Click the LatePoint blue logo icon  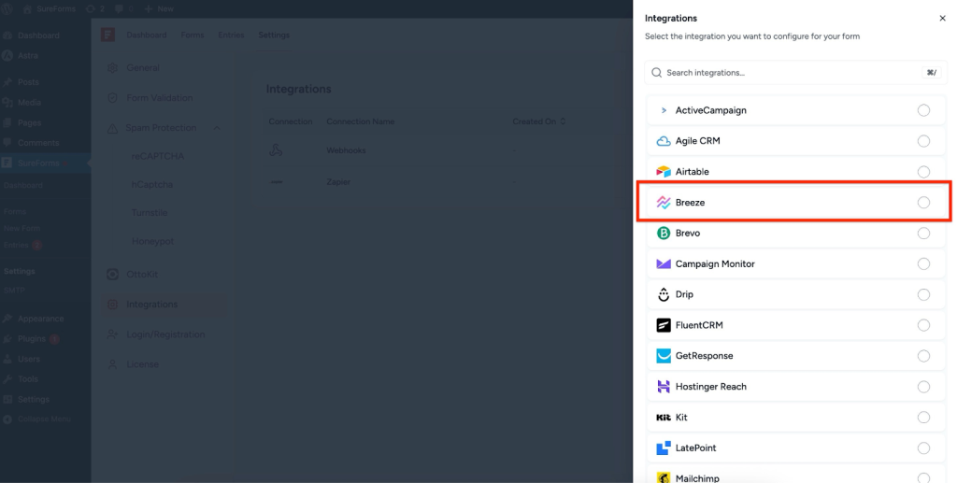664,448
